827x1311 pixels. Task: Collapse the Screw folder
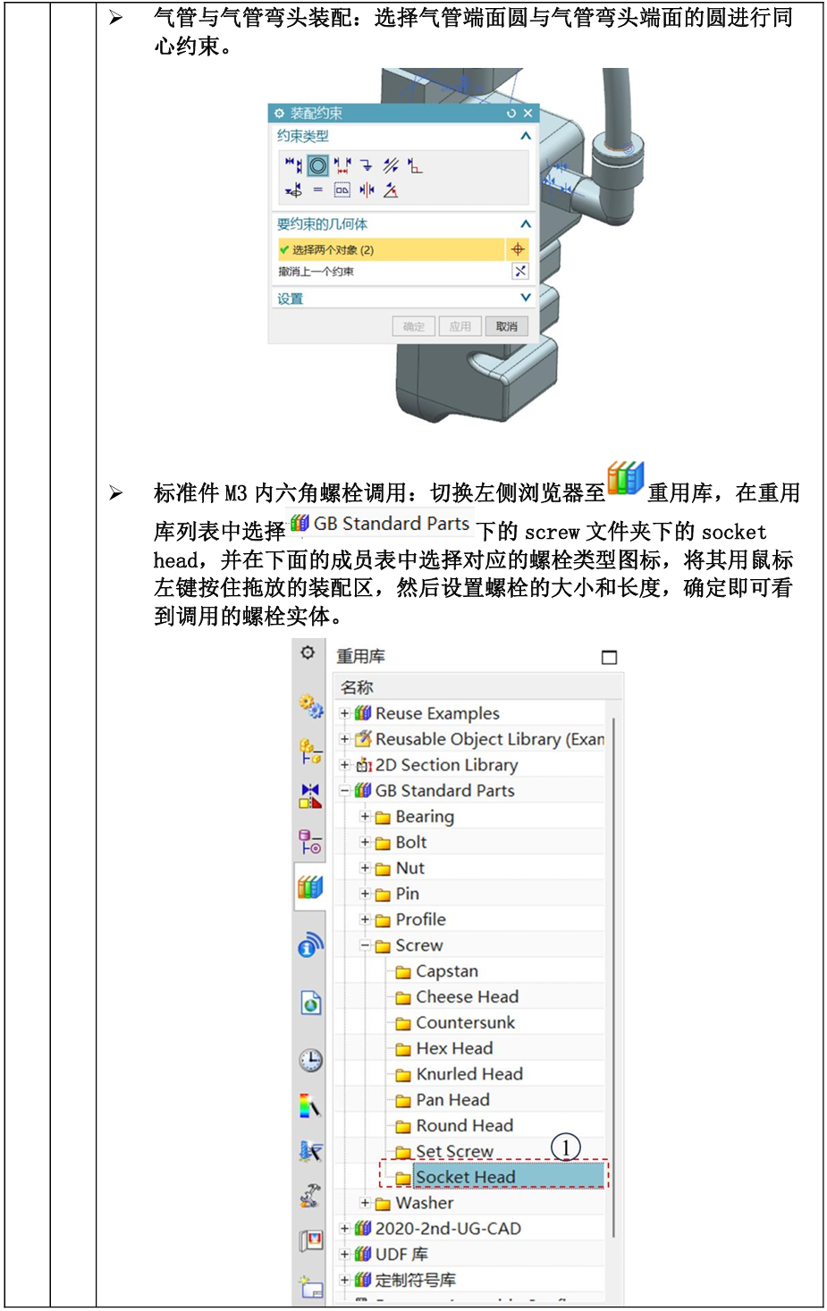coord(365,945)
